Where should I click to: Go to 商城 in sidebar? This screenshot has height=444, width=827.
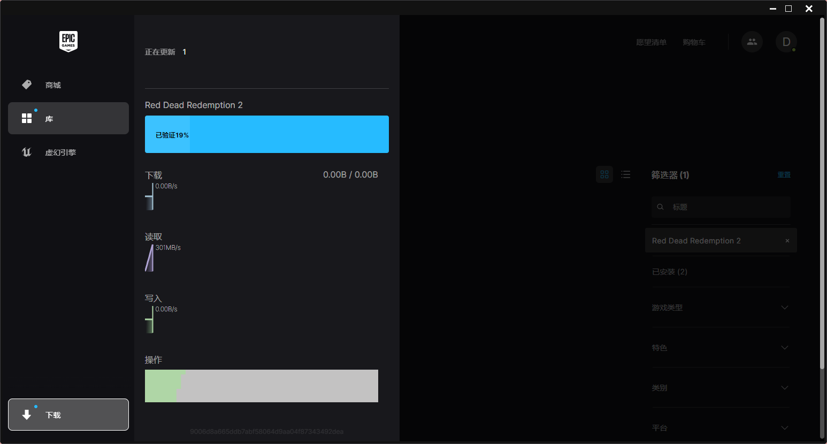point(53,85)
